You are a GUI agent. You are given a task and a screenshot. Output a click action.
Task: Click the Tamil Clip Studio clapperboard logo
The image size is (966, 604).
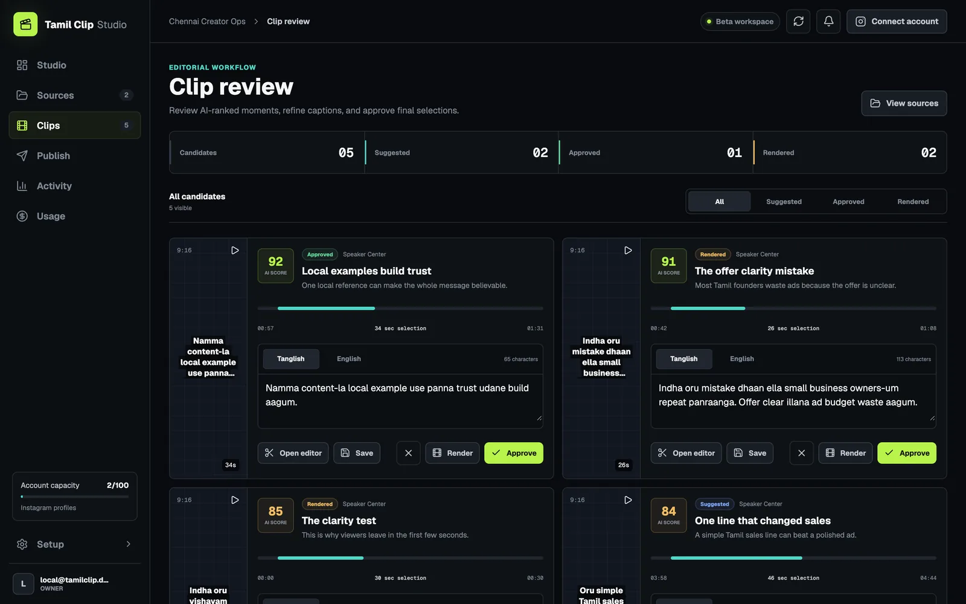tap(25, 24)
